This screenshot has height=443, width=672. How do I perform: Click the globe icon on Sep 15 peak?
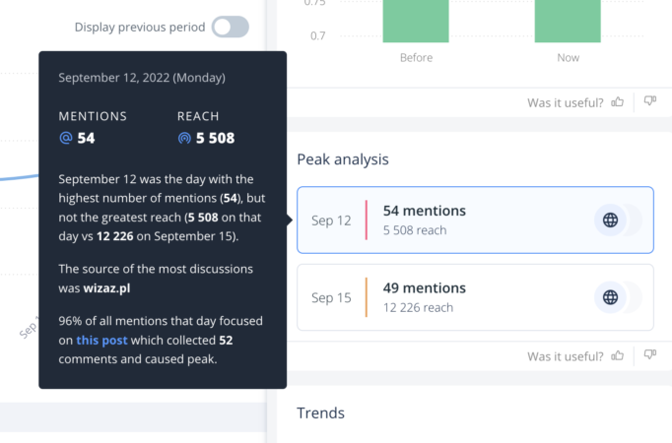click(x=611, y=297)
